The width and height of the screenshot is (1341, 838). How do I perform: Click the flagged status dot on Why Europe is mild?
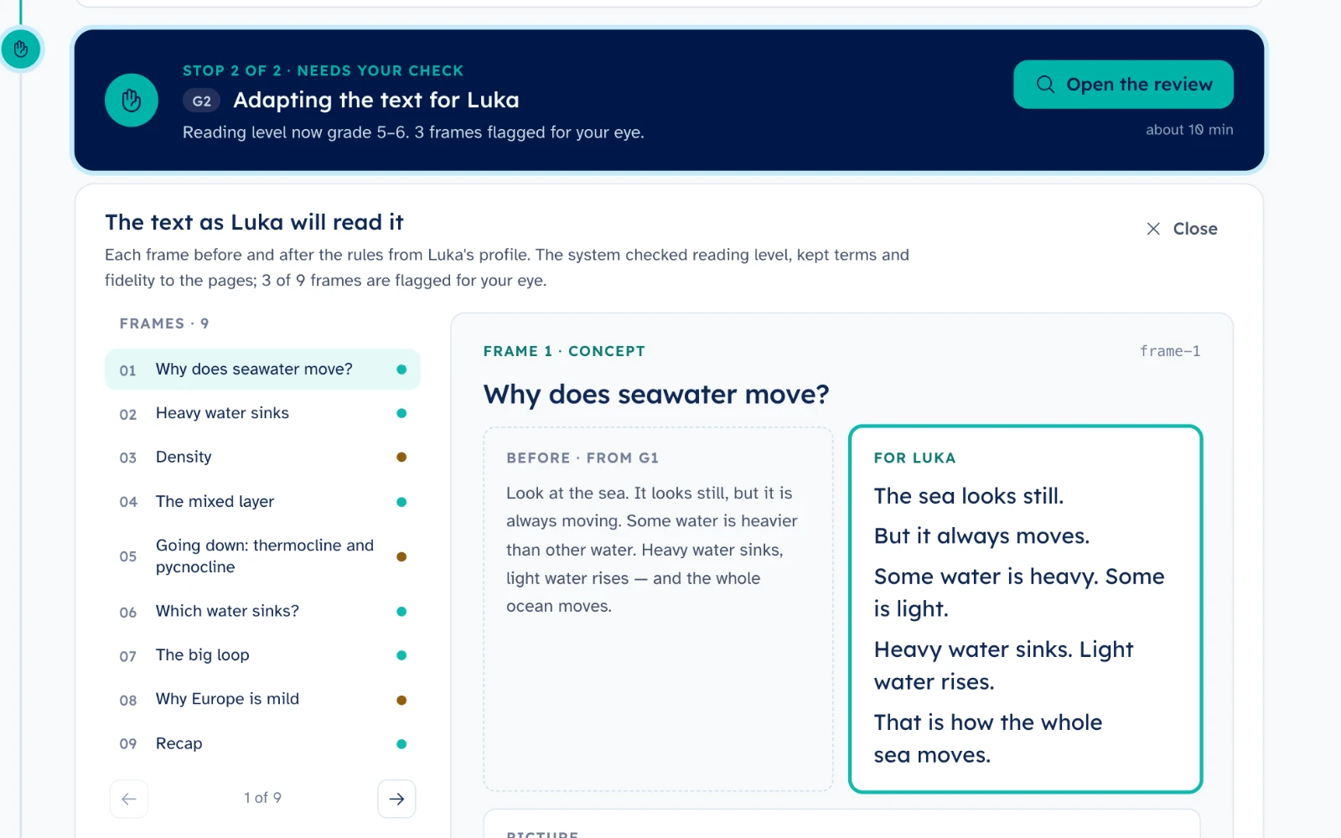401,700
